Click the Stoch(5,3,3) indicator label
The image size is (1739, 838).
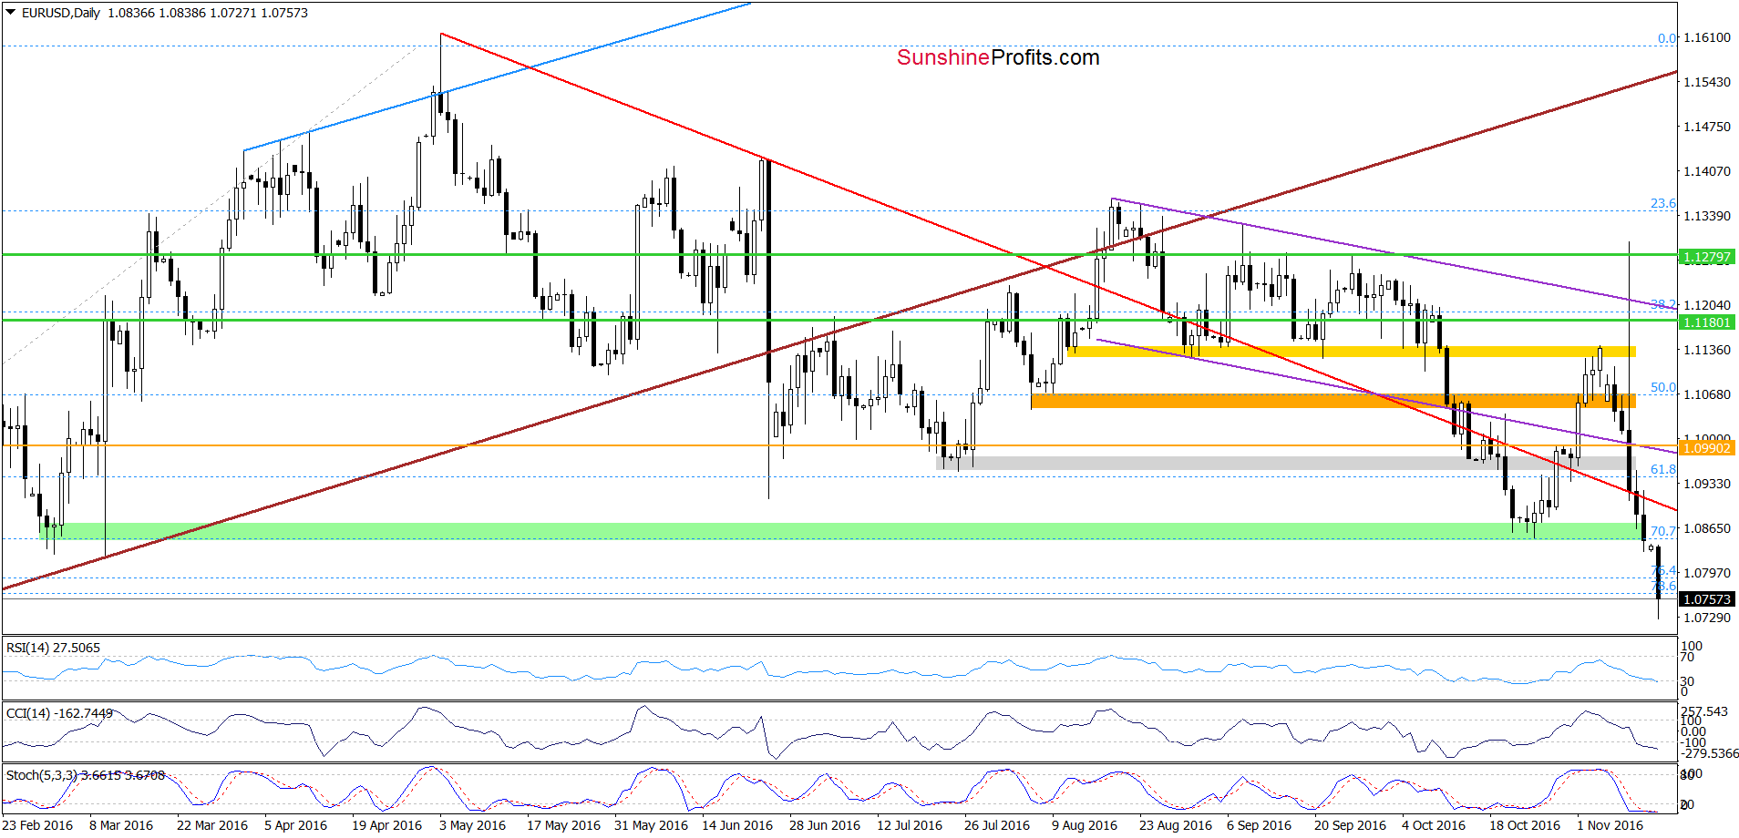click(86, 775)
